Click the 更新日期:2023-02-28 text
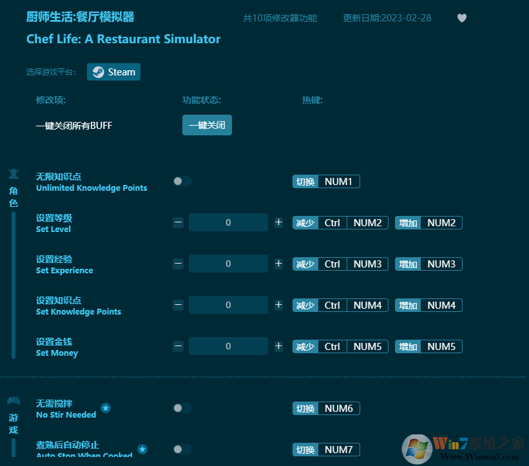Viewport: 529px width, 466px height. (x=387, y=18)
